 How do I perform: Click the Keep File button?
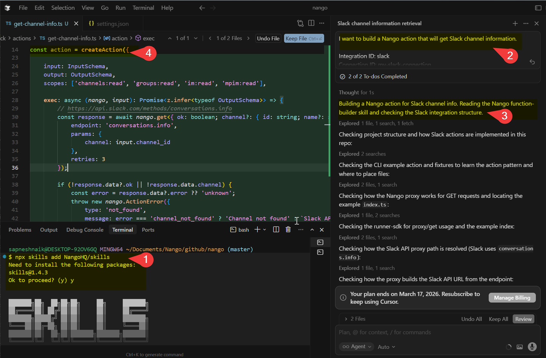pos(304,38)
